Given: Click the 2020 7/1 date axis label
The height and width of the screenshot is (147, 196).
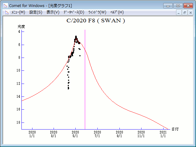Looking at the screenshot, I should point(97,134).
